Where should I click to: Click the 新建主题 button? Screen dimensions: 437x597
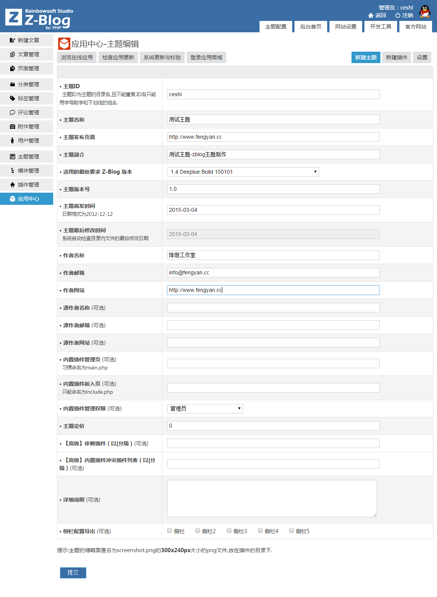[x=366, y=57]
